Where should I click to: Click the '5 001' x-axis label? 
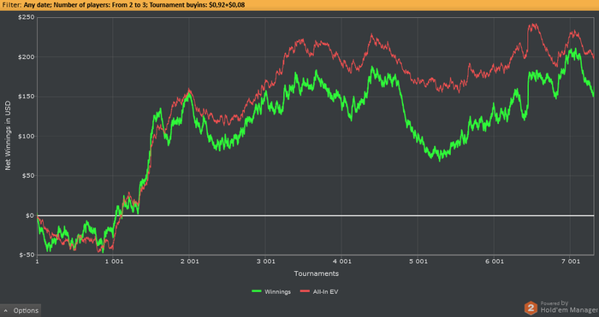tap(418, 261)
